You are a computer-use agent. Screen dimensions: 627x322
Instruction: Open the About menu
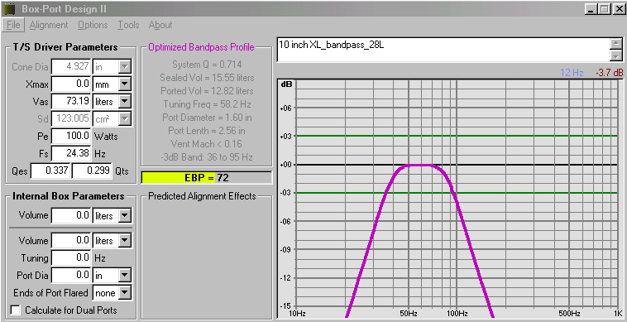pos(160,25)
